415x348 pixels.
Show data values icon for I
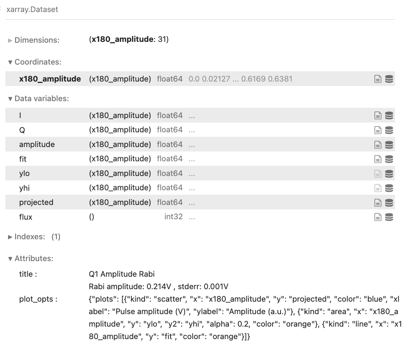pyautogui.click(x=389, y=116)
